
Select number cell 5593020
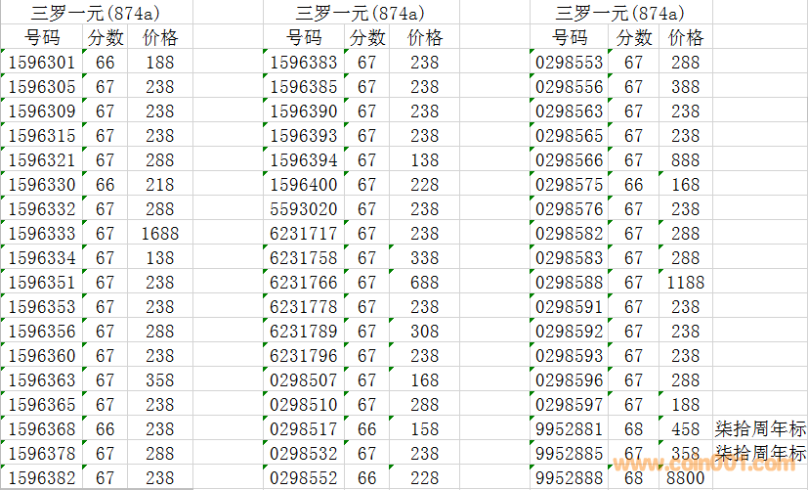tap(303, 209)
